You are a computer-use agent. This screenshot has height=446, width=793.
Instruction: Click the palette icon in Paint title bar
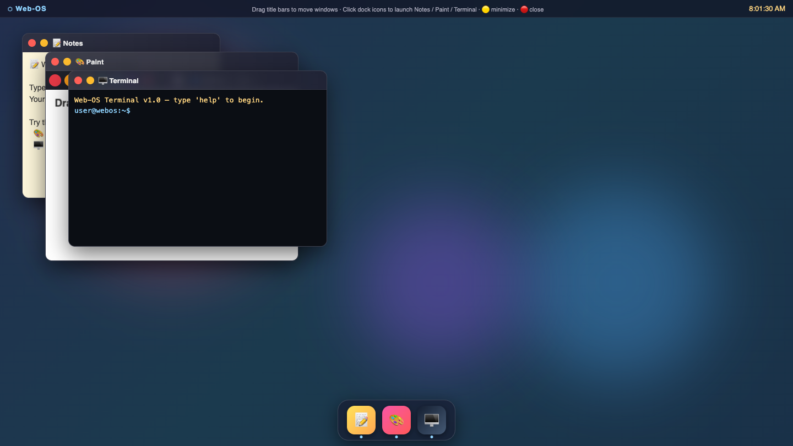tap(80, 62)
